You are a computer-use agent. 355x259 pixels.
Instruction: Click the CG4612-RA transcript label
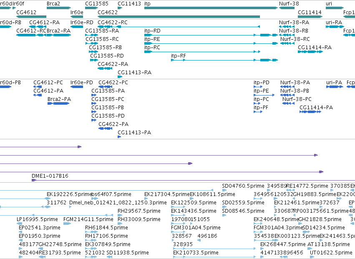(x=44, y=22)
